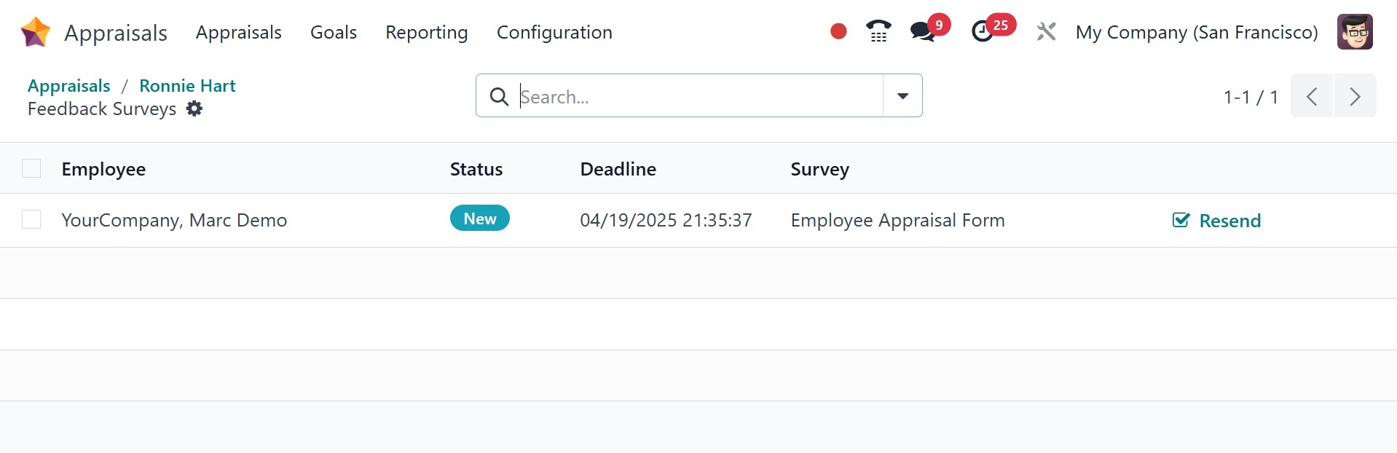Resend the Employee Appraisal Form survey
Image resolution: width=1397 pixels, height=453 pixels.
tap(1216, 220)
